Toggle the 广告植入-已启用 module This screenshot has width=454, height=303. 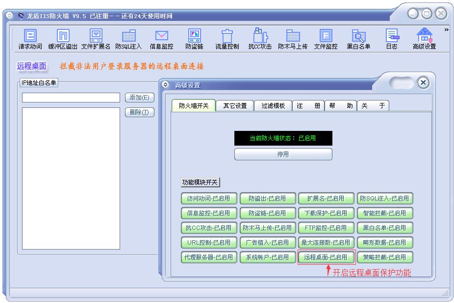268,243
